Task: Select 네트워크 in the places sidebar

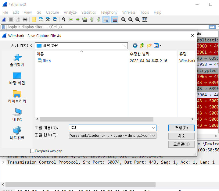Action: 17,133
